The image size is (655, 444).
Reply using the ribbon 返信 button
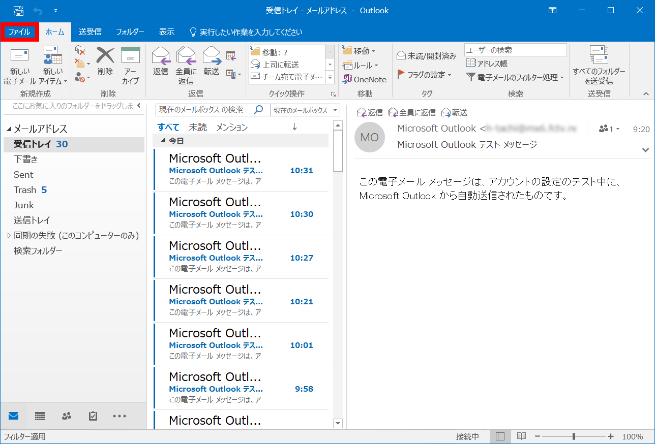click(161, 62)
